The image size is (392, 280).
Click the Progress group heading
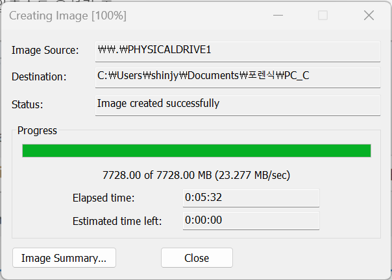click(37, 131)
